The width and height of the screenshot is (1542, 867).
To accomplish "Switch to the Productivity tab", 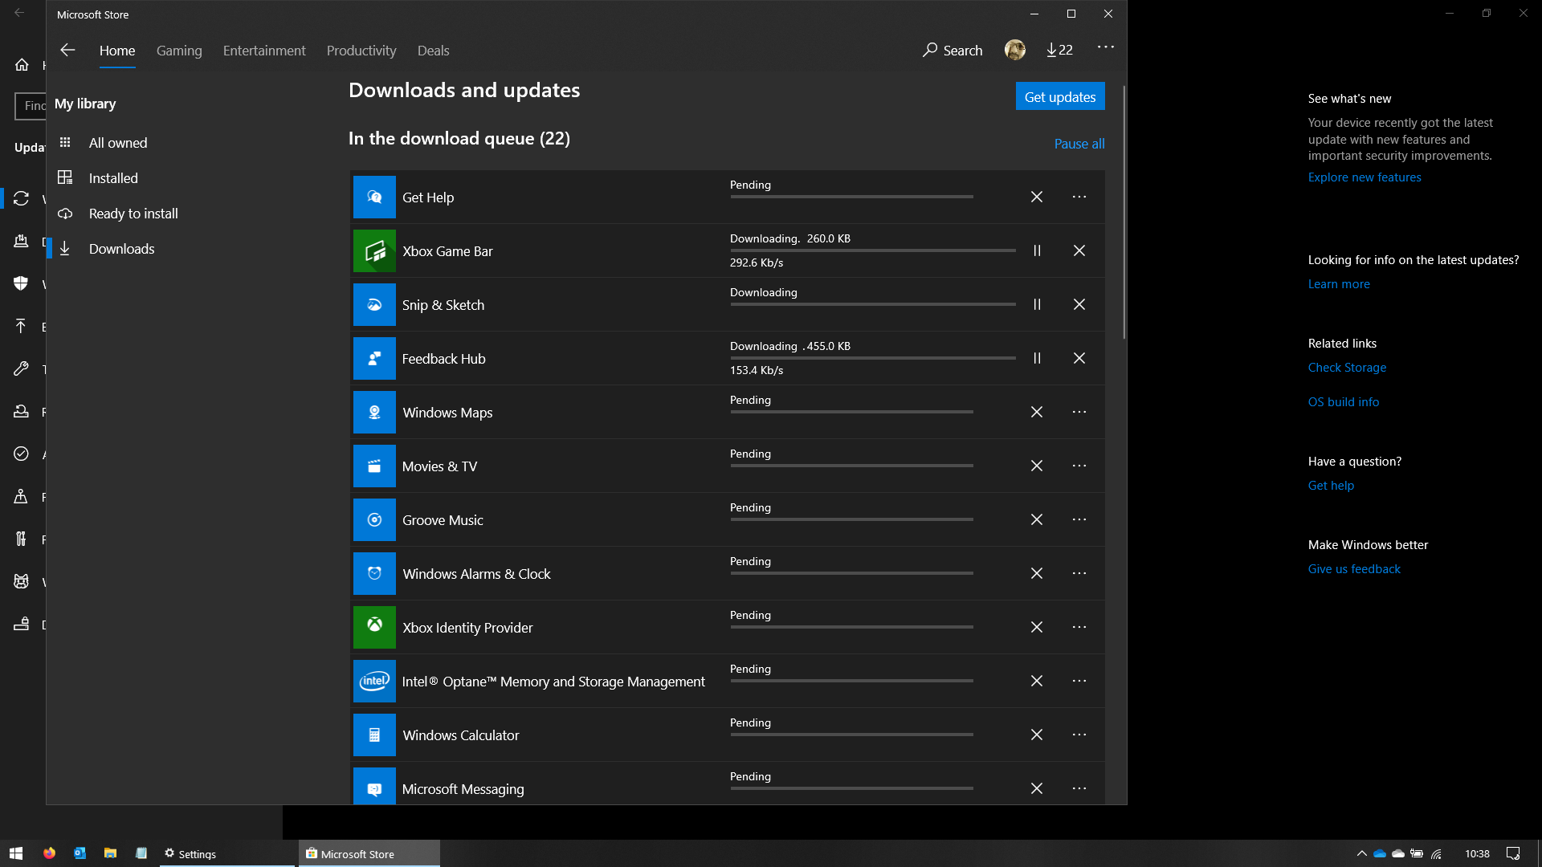I will pyautogui.click(x=361, y=51).
